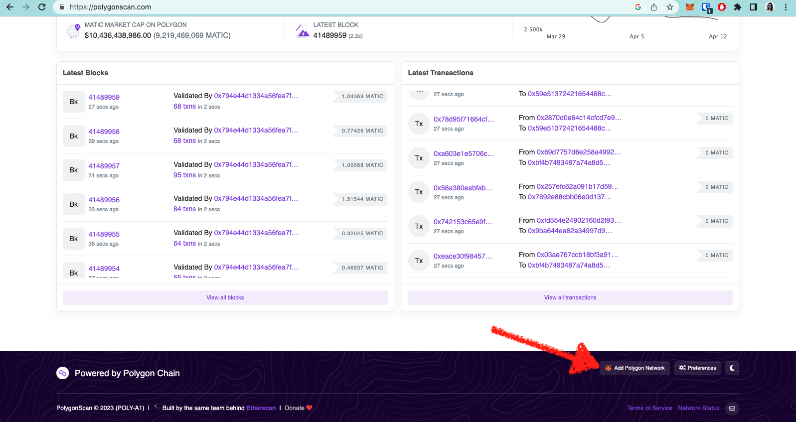796x422 pixels.
Task: Open sender address 0x03ae767ccb18bf3a91…
Action: click(x=578, y=255)
